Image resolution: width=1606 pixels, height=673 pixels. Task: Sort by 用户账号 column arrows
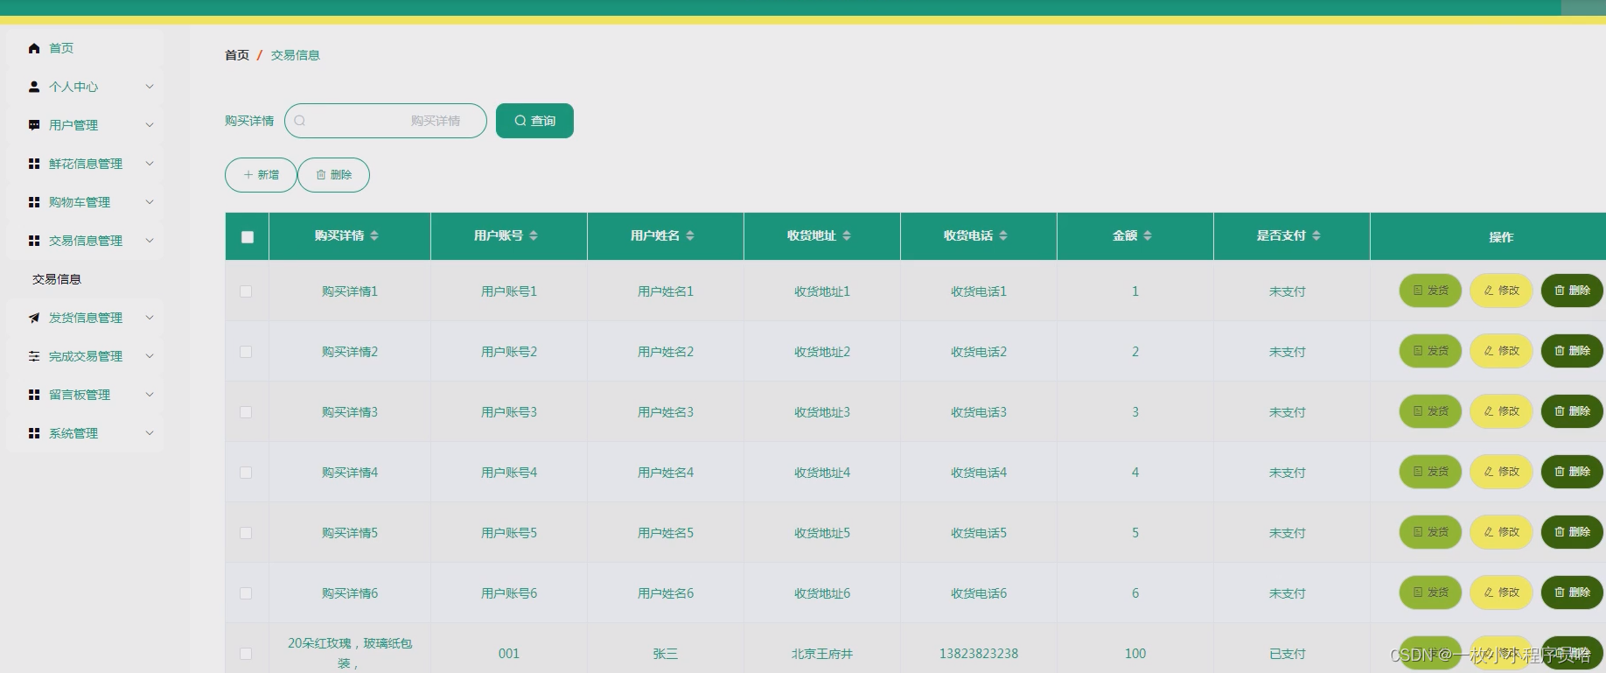[x=534, y=235]
